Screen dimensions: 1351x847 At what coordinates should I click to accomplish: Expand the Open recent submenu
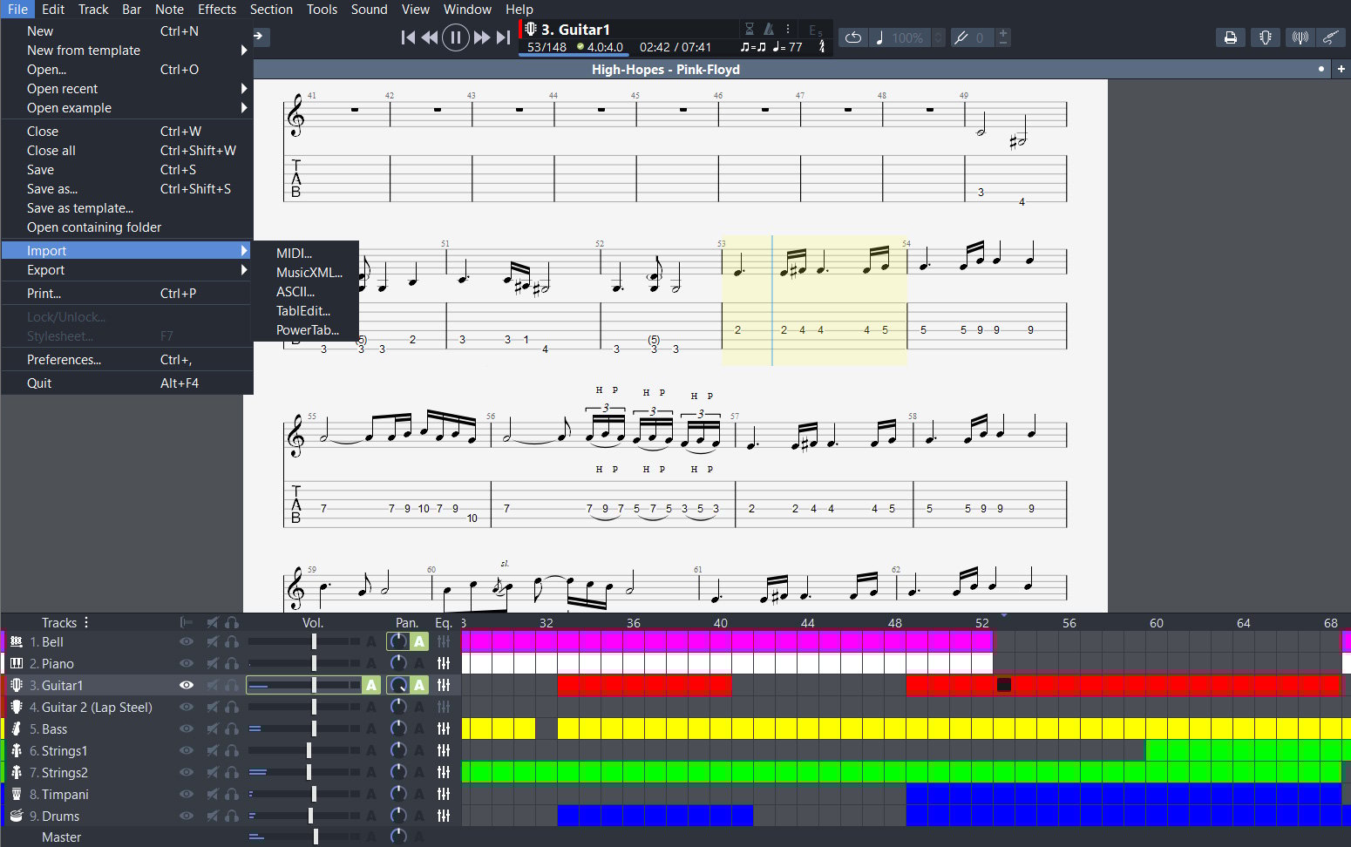tap(244, 89)
